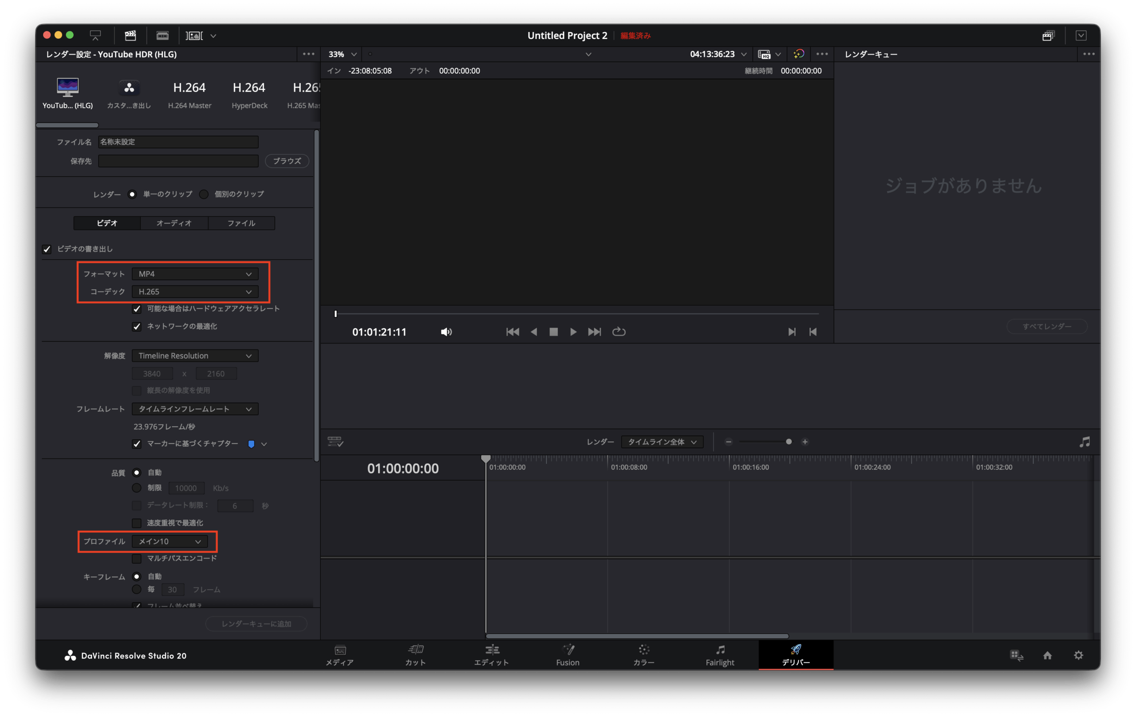Enable optimize for speed checkbox
This screenshot has height=717, width=1136.
click(x=137, y=523)
